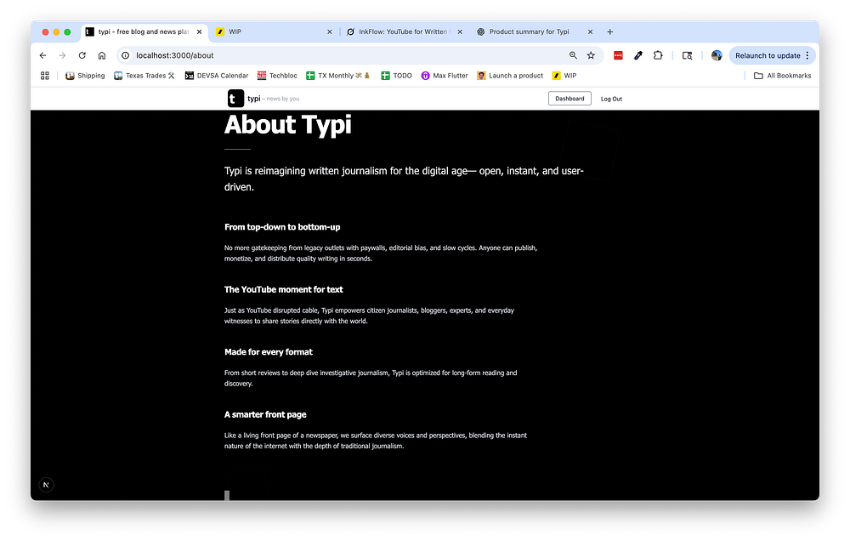Open the TODO bookmark
This screenshot has height=541, width=850.
point(396,76)
